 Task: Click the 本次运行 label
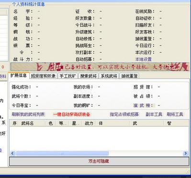[x=145, y=52]
